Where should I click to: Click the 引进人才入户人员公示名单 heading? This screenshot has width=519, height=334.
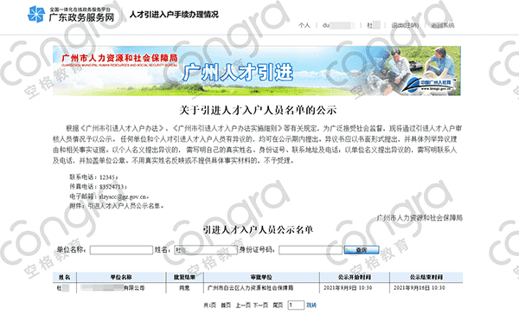pyautogui.click(x=258, y=229)
